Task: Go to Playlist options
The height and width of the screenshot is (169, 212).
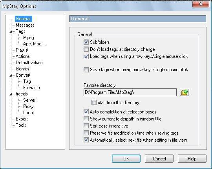Action: pyautogui.click(x=22, y=50)
